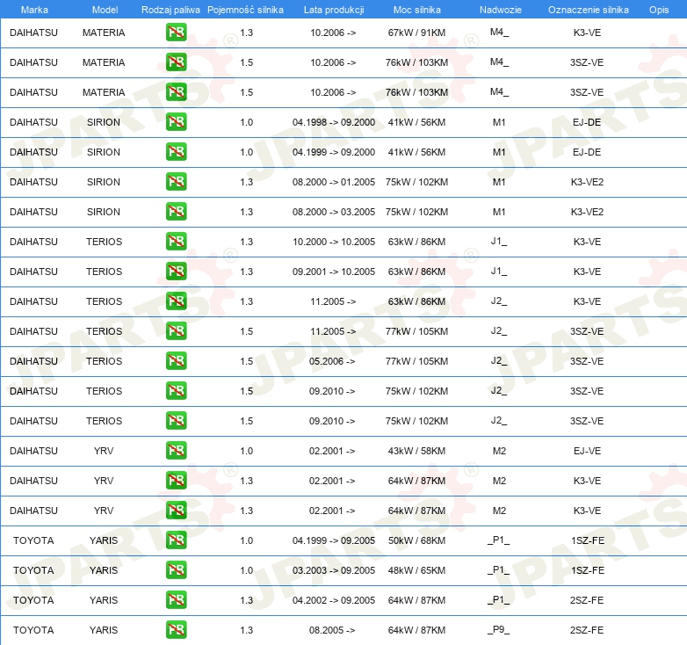Click fuel icon in Yaris 04.2002 row

coord(176,600)
